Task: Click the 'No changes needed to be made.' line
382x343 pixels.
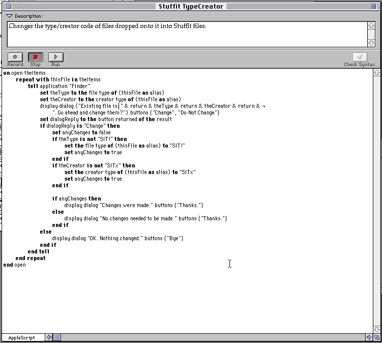Action: click(145, 218)
